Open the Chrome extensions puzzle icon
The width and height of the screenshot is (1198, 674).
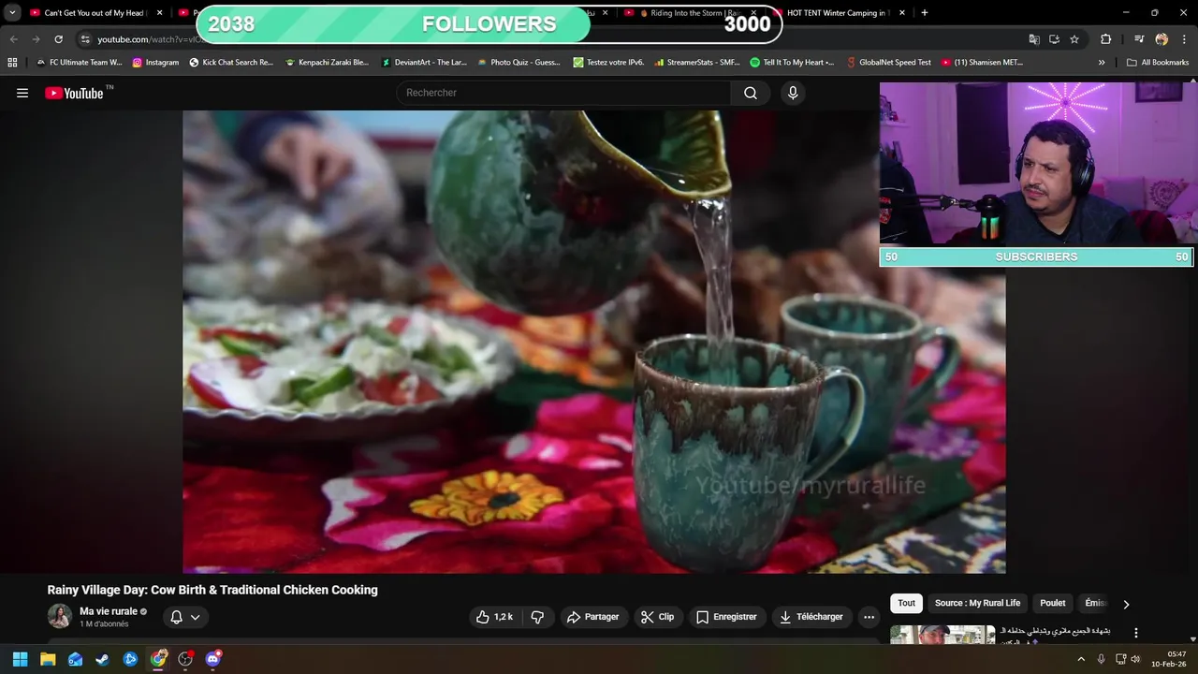coord(1106,39)
